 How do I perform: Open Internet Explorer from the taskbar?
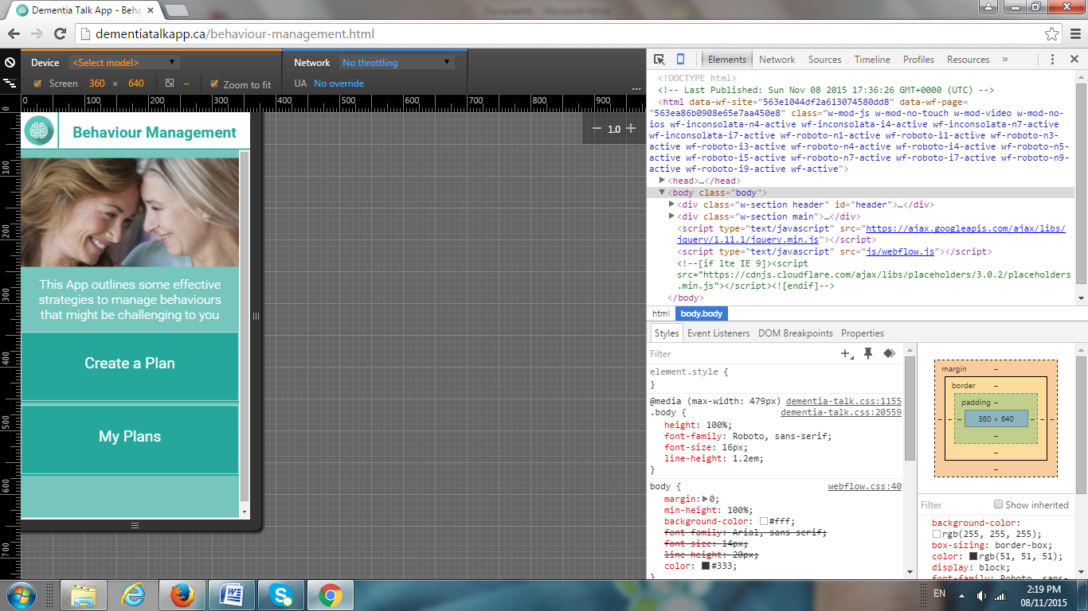point(133,595)
